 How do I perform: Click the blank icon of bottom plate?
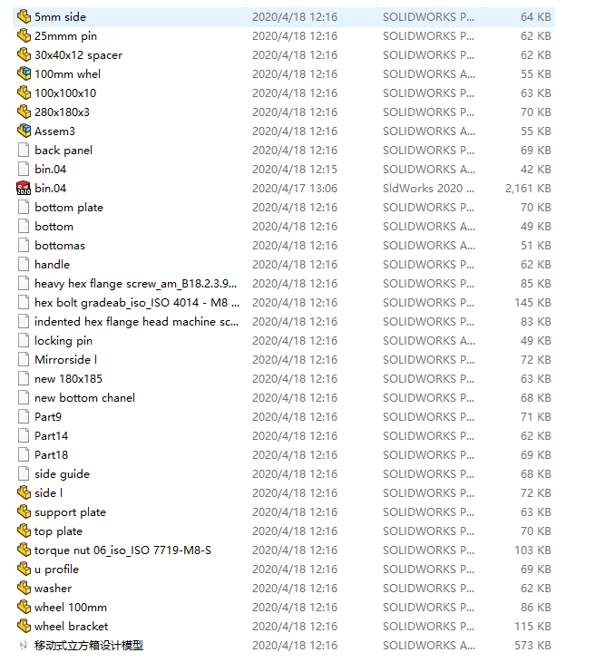pos(24,208)
